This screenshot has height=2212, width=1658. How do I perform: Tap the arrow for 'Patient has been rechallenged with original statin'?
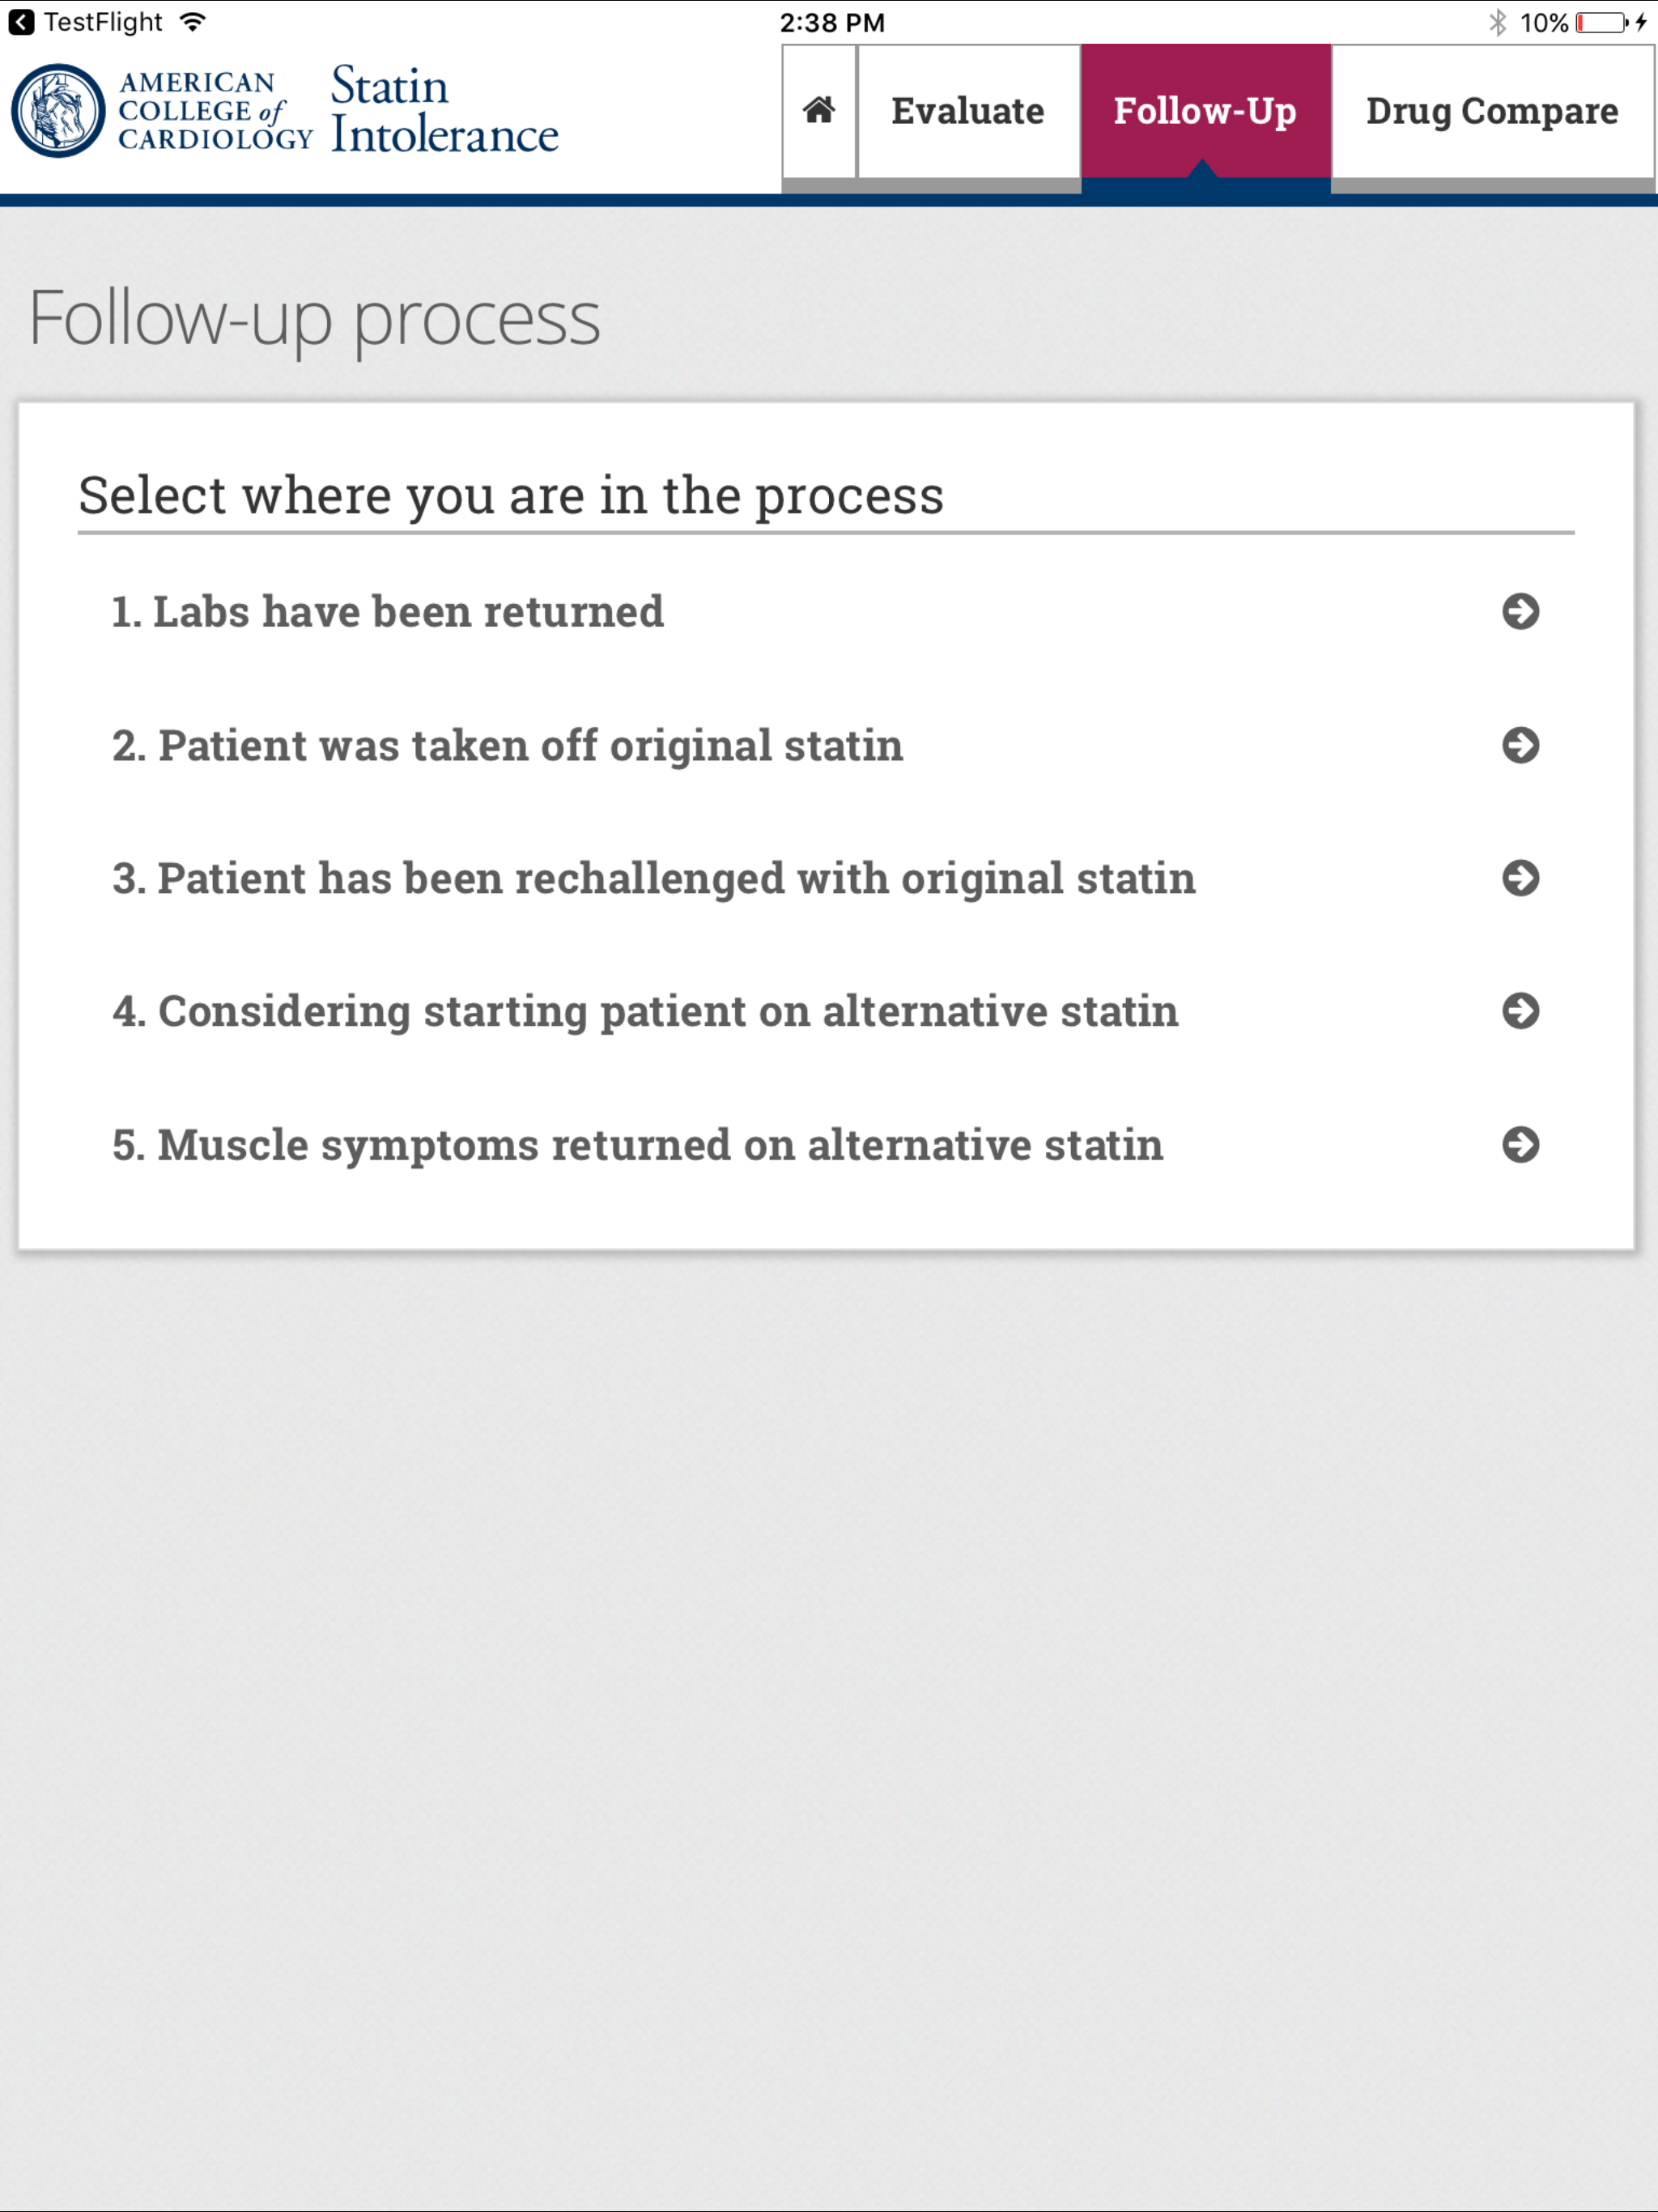[1521, 878]
